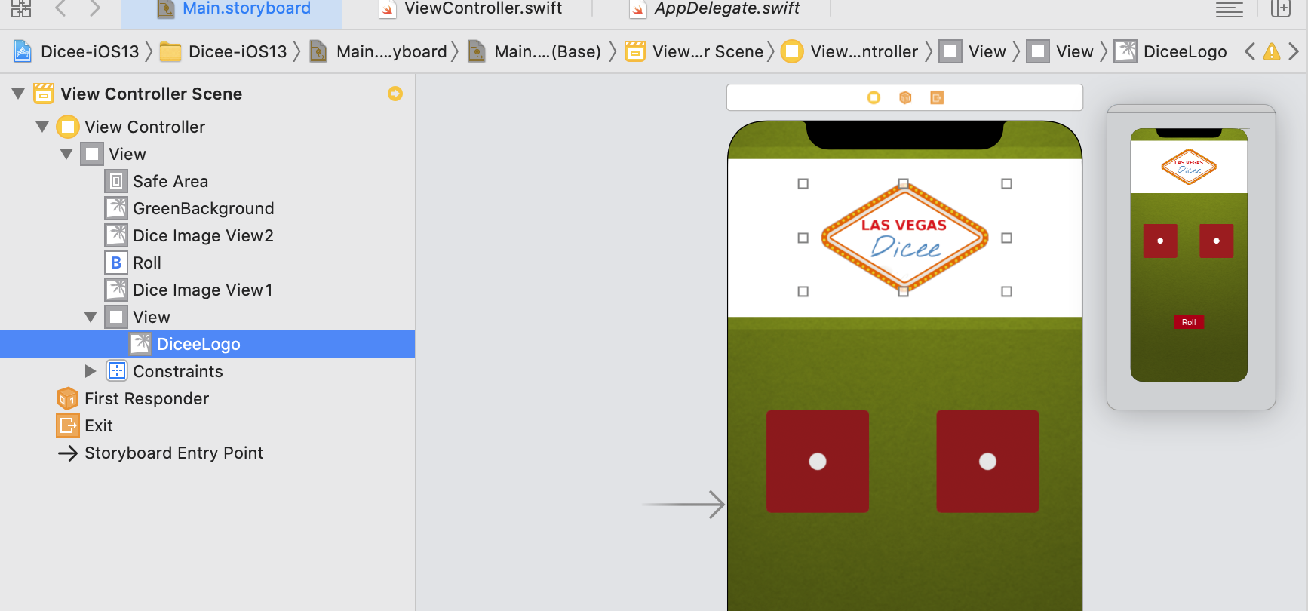This screenshot has height=611, width=1308.
Task: Click the related items grid icon
Action: pyautogui.click(x=21, y=8)
